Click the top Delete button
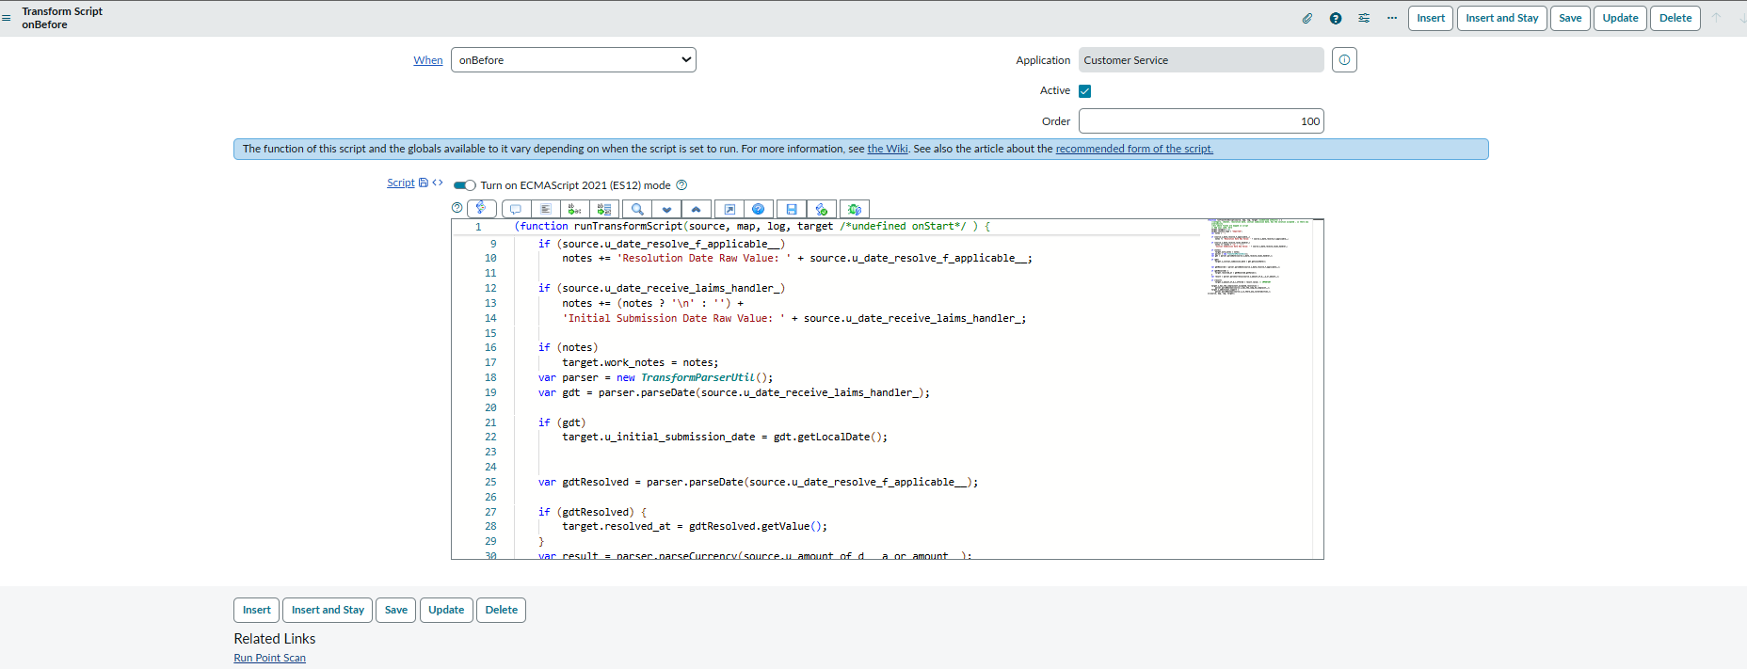1747x669 pixels. pyautogui.click(x=1675, y=18)
